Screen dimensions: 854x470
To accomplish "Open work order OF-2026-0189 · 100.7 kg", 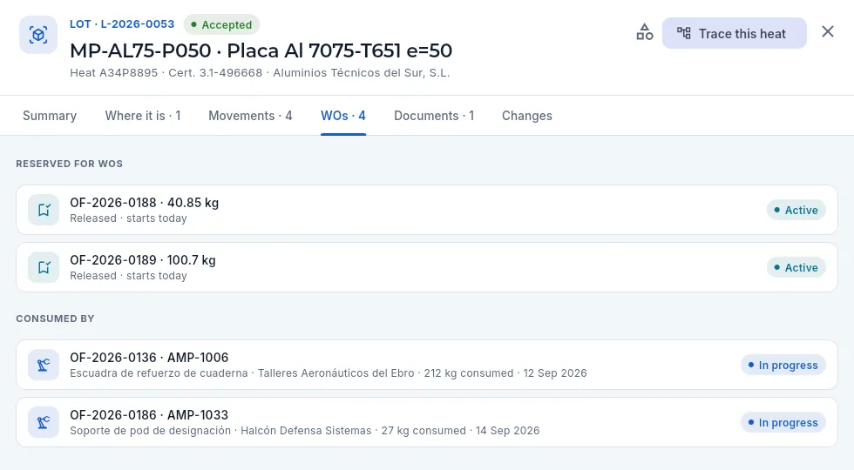I will [427, 268].
